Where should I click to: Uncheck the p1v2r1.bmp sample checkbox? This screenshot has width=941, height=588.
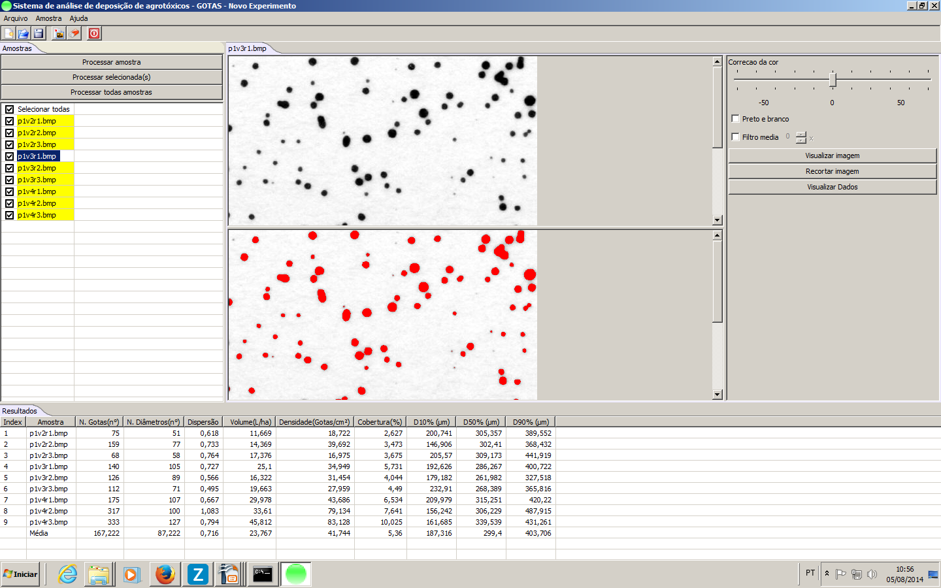[10, 121]
